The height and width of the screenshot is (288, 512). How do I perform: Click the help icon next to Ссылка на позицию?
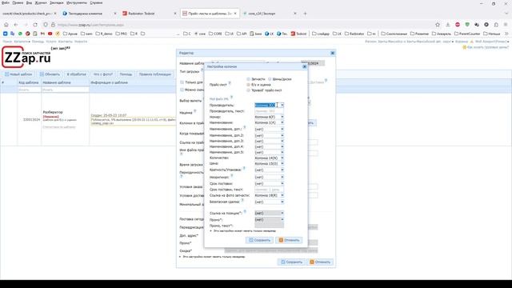pos(245,211)
